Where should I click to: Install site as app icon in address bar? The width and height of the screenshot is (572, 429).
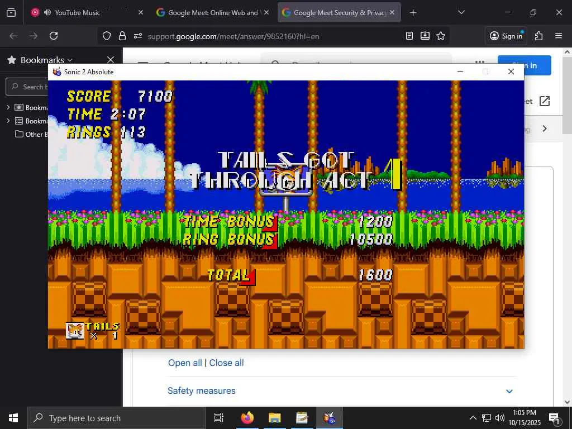(x=425, y=36)
